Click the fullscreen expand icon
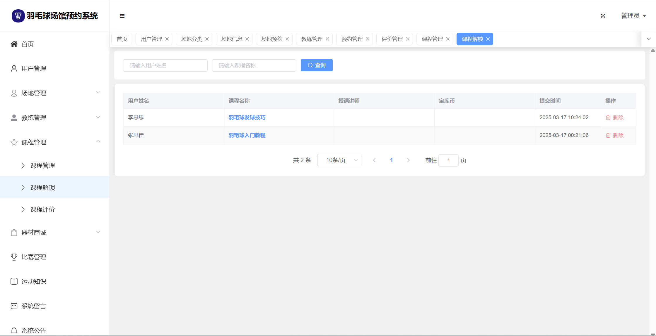 (x=603, y=16)
